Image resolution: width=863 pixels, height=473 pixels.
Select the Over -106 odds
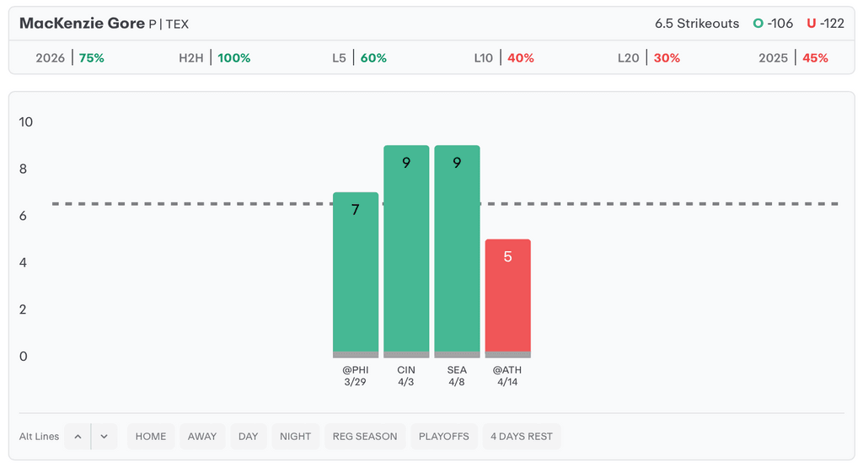tap(774, 24)
